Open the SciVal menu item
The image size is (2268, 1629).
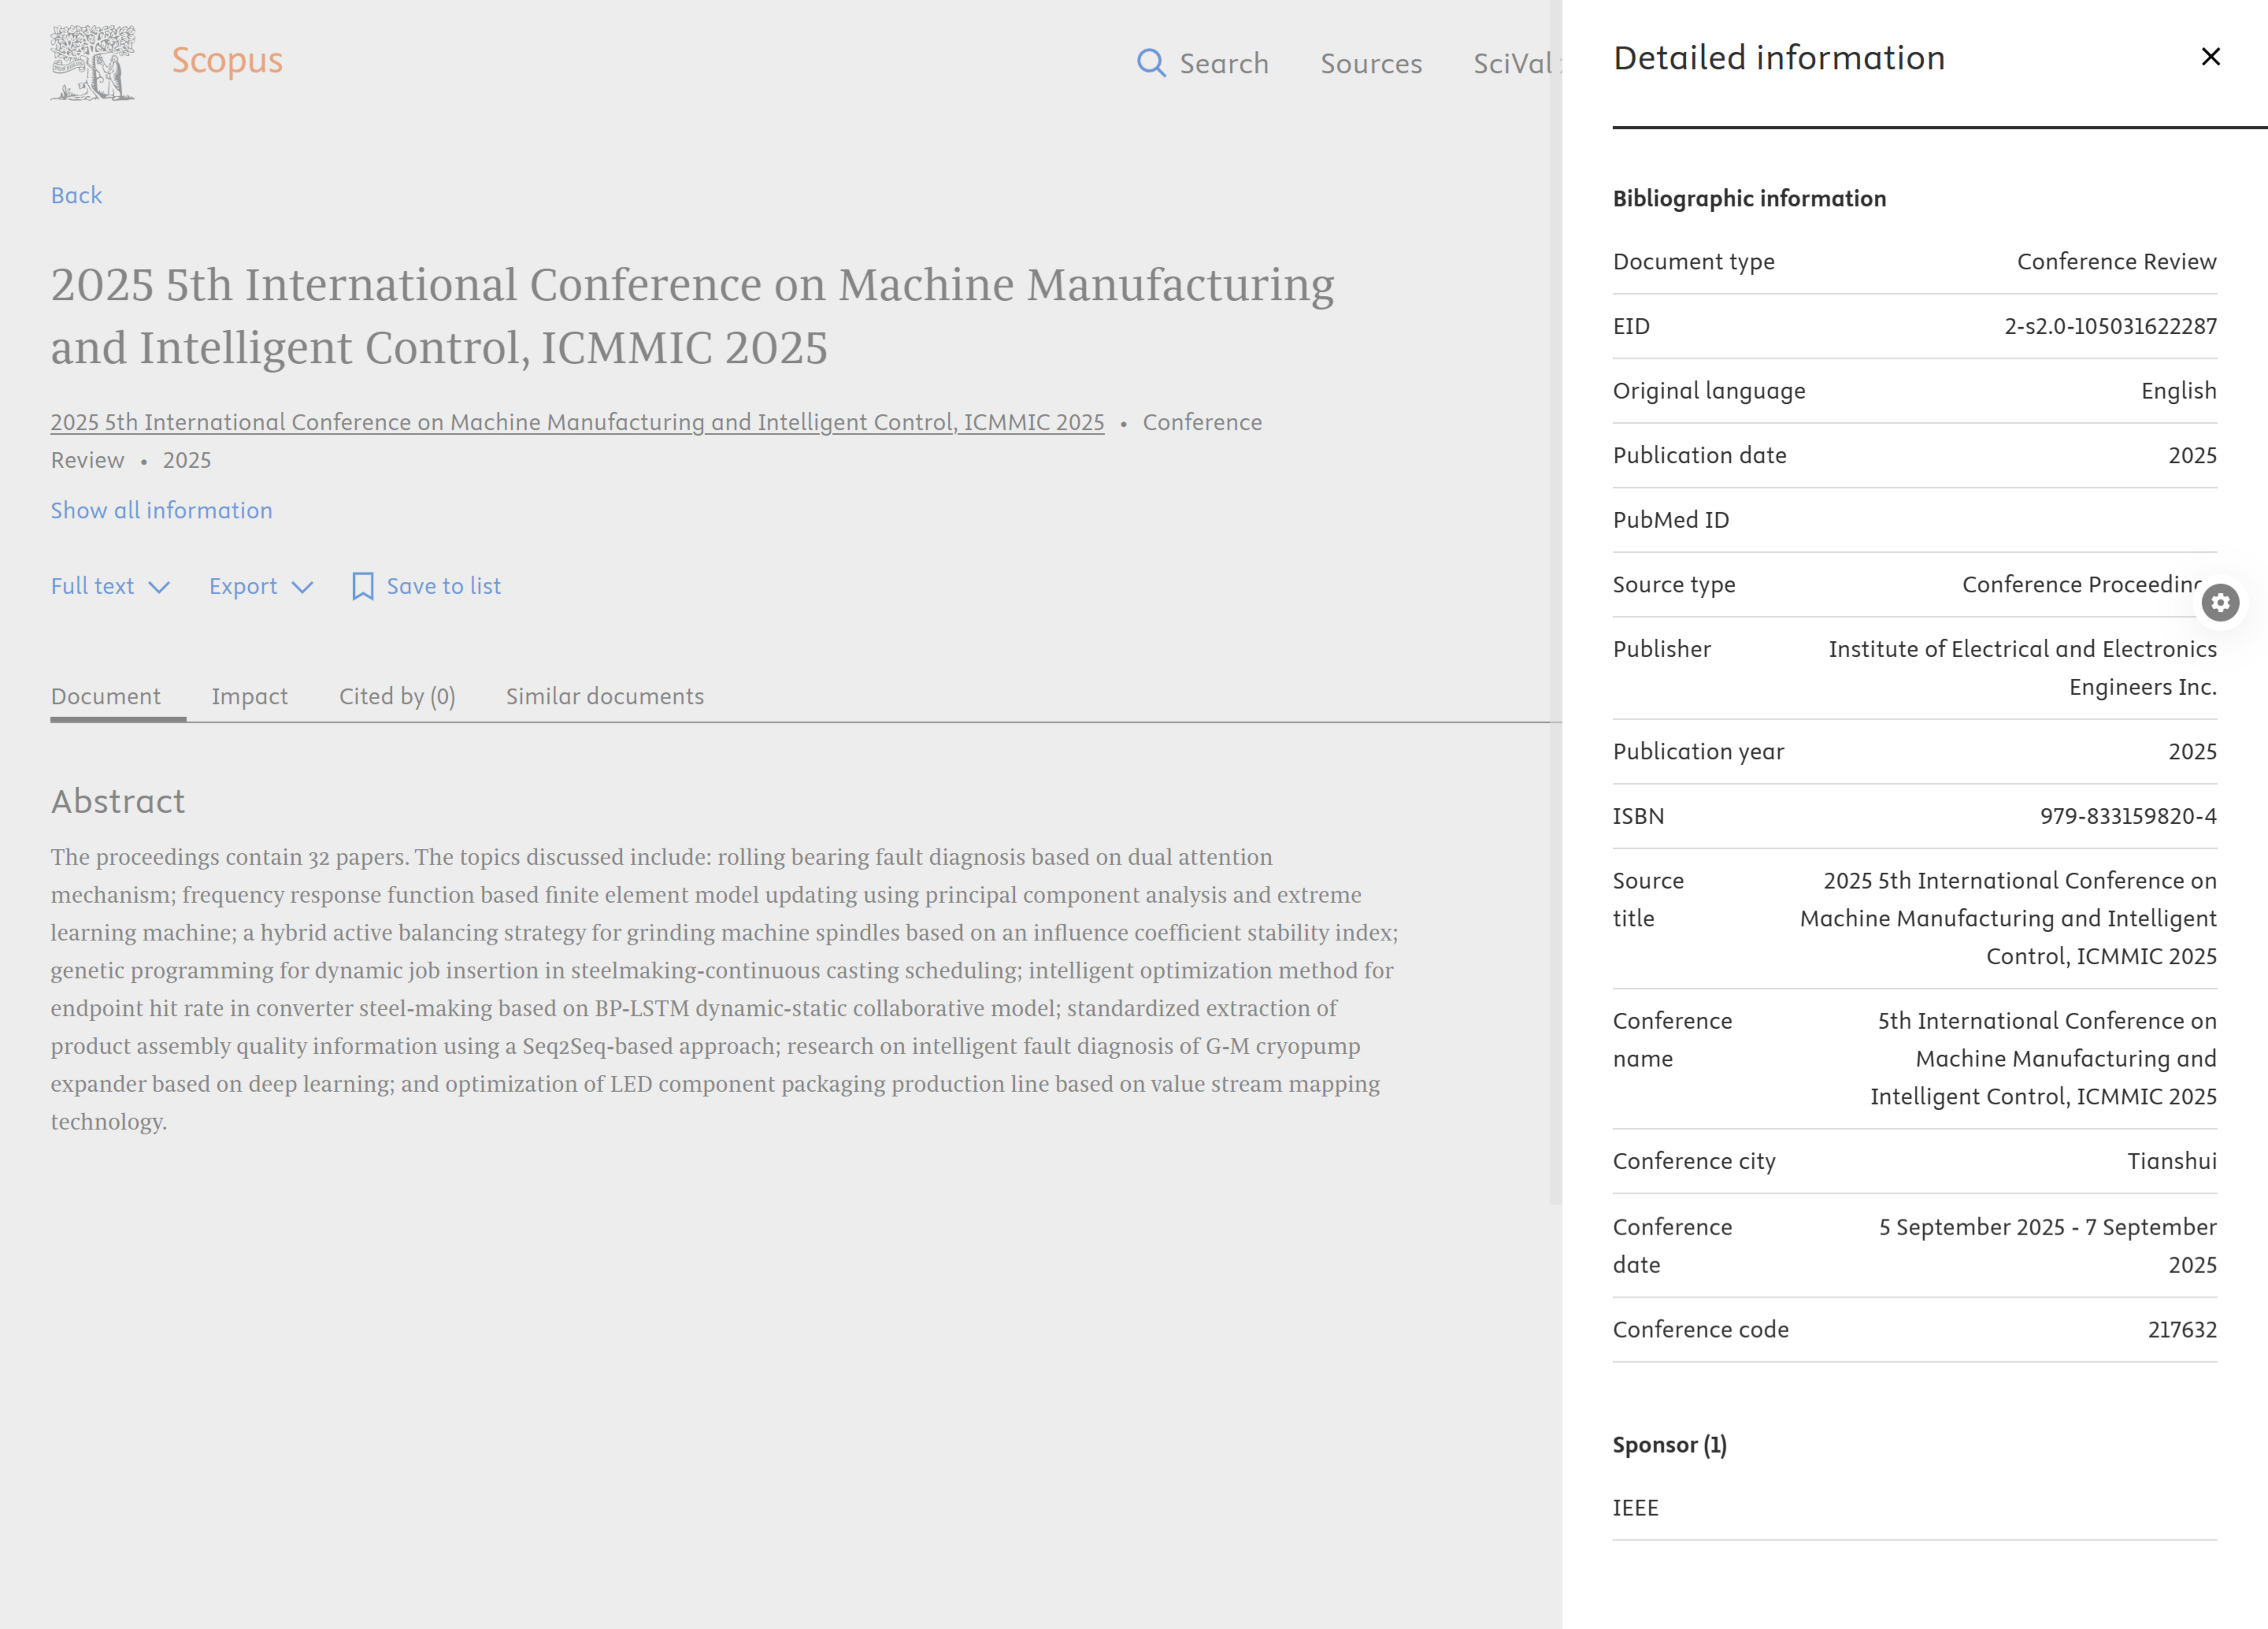[1511, 63]
